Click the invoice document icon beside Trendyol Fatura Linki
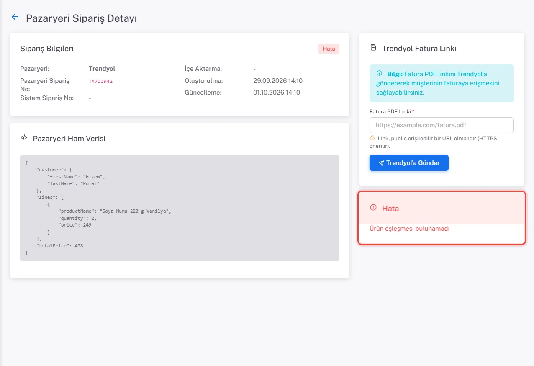 (373, 48)
